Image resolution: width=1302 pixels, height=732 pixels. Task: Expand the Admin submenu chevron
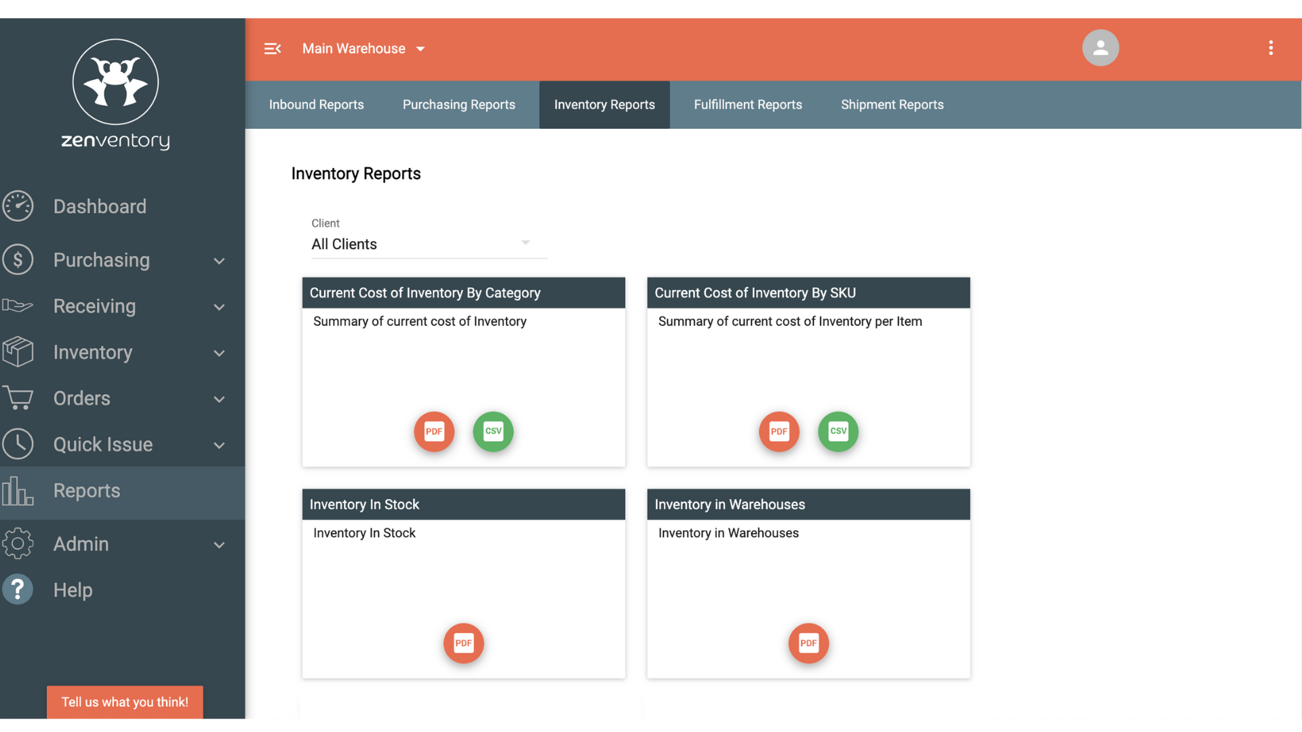219,545
